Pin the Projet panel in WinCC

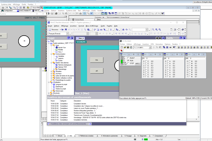pyautogui.click(x=69, y=38)
